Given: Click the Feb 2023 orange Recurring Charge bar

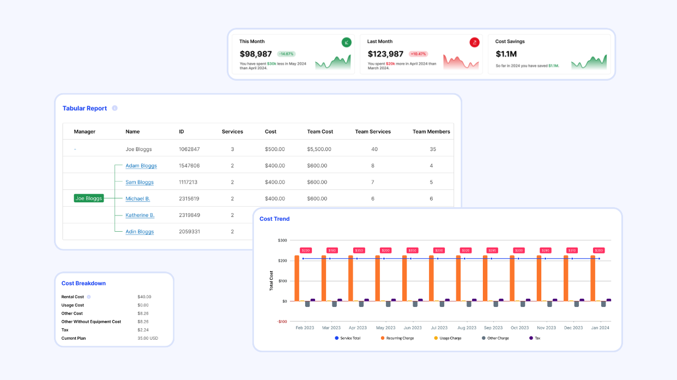Looking at the screenshot, I should [x=297, y=278].
